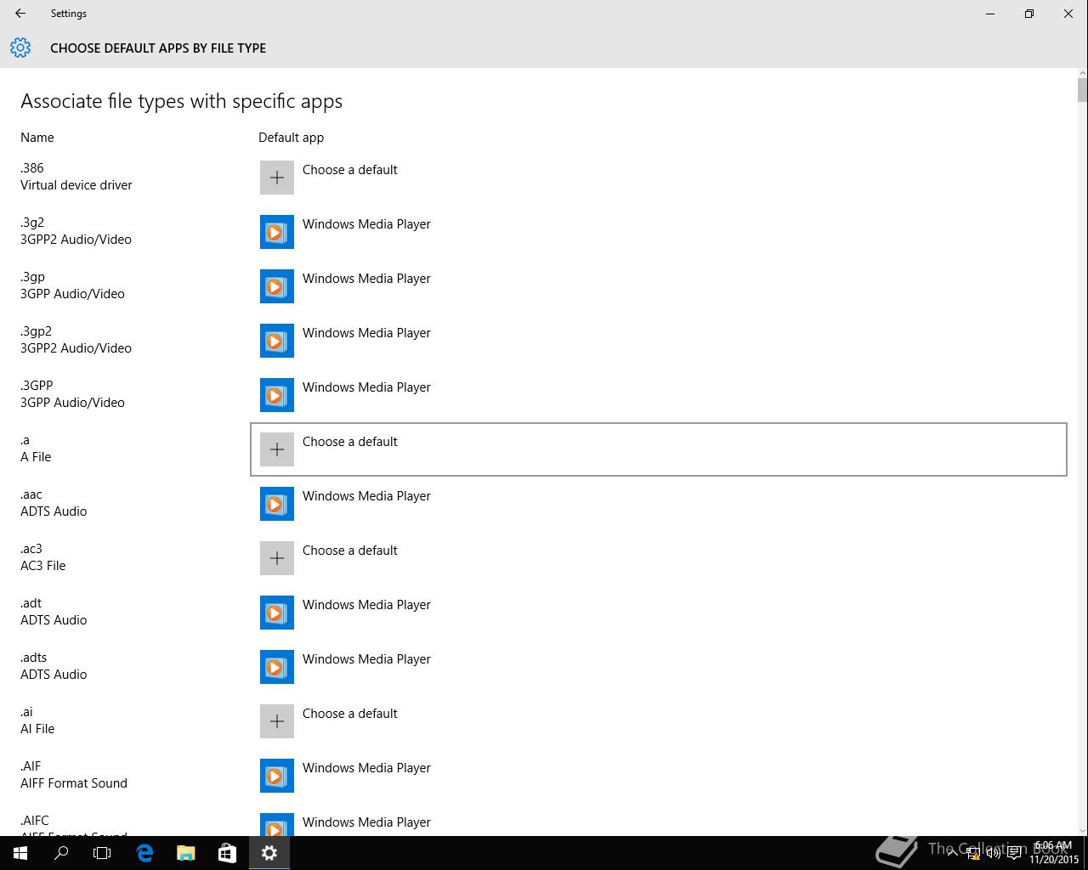The image size is (1088, 870).
Task: Choose a default app for .ai File
Action: [x=659, y=721]
